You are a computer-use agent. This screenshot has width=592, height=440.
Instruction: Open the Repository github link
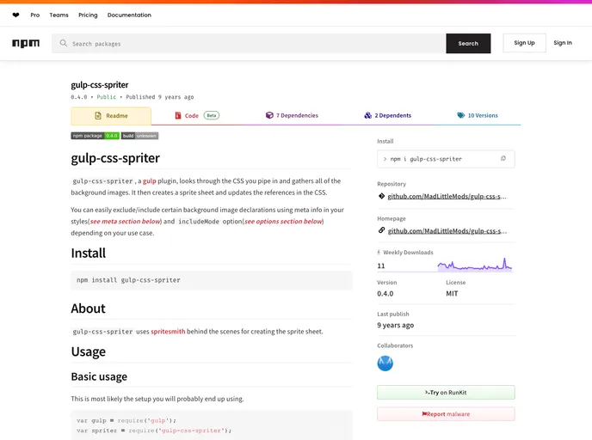point(447,196)
